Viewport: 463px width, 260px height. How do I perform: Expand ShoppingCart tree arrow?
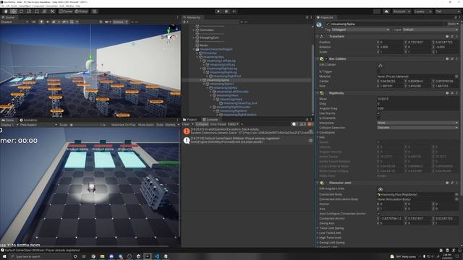(194, 38)
